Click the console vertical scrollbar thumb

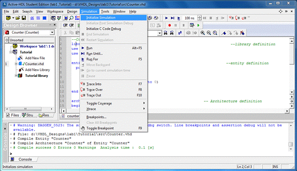coord(291,144)
